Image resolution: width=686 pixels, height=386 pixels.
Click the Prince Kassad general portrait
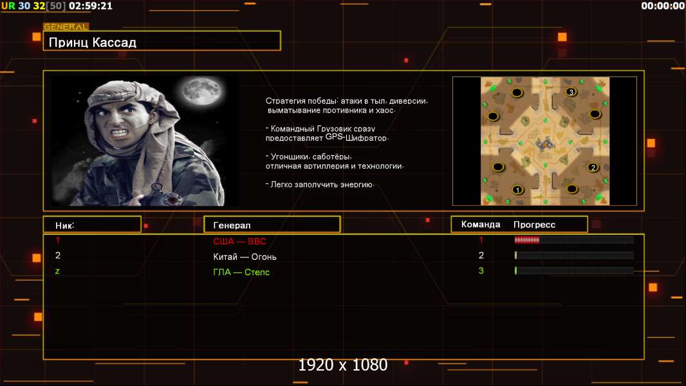pyautogui.click(x=145, y=140)
